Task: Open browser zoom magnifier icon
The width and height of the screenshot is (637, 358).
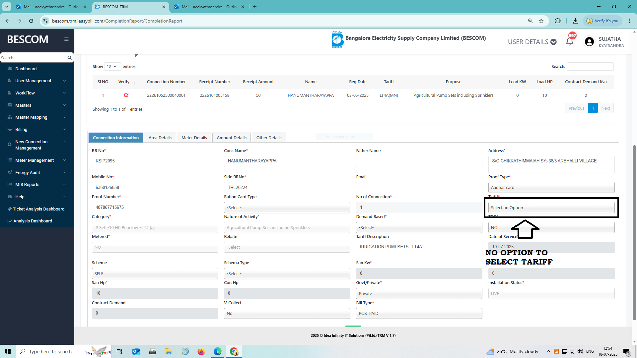Action: (530, 21)
